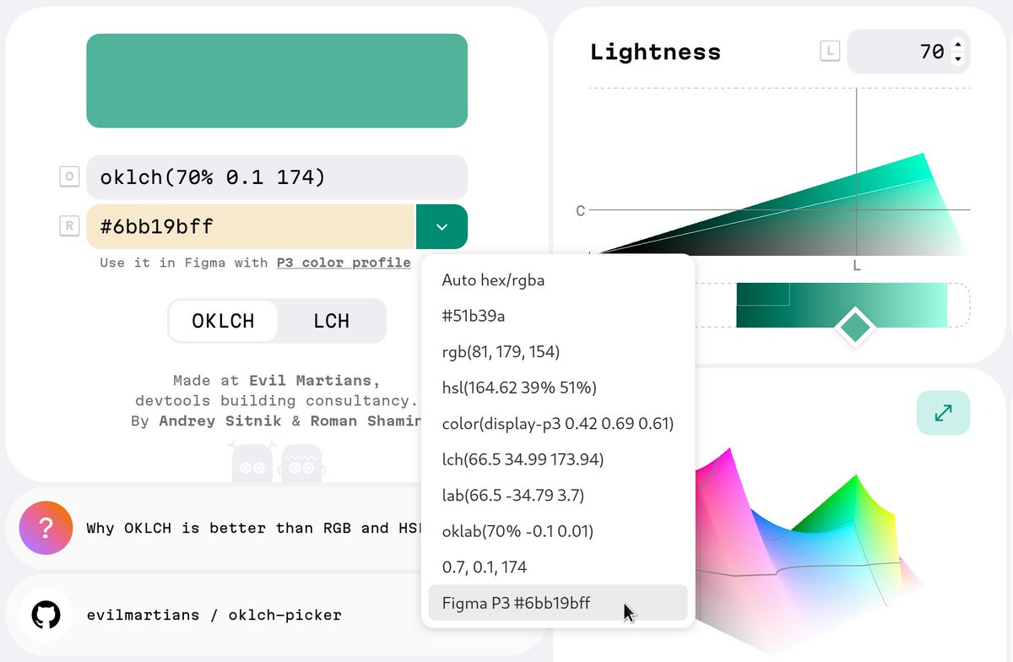This screenshot has width=1013, height=662.
Task: Click the #6bb19bff hex input field
Action: pyautogui.click(x=251, y=226)
